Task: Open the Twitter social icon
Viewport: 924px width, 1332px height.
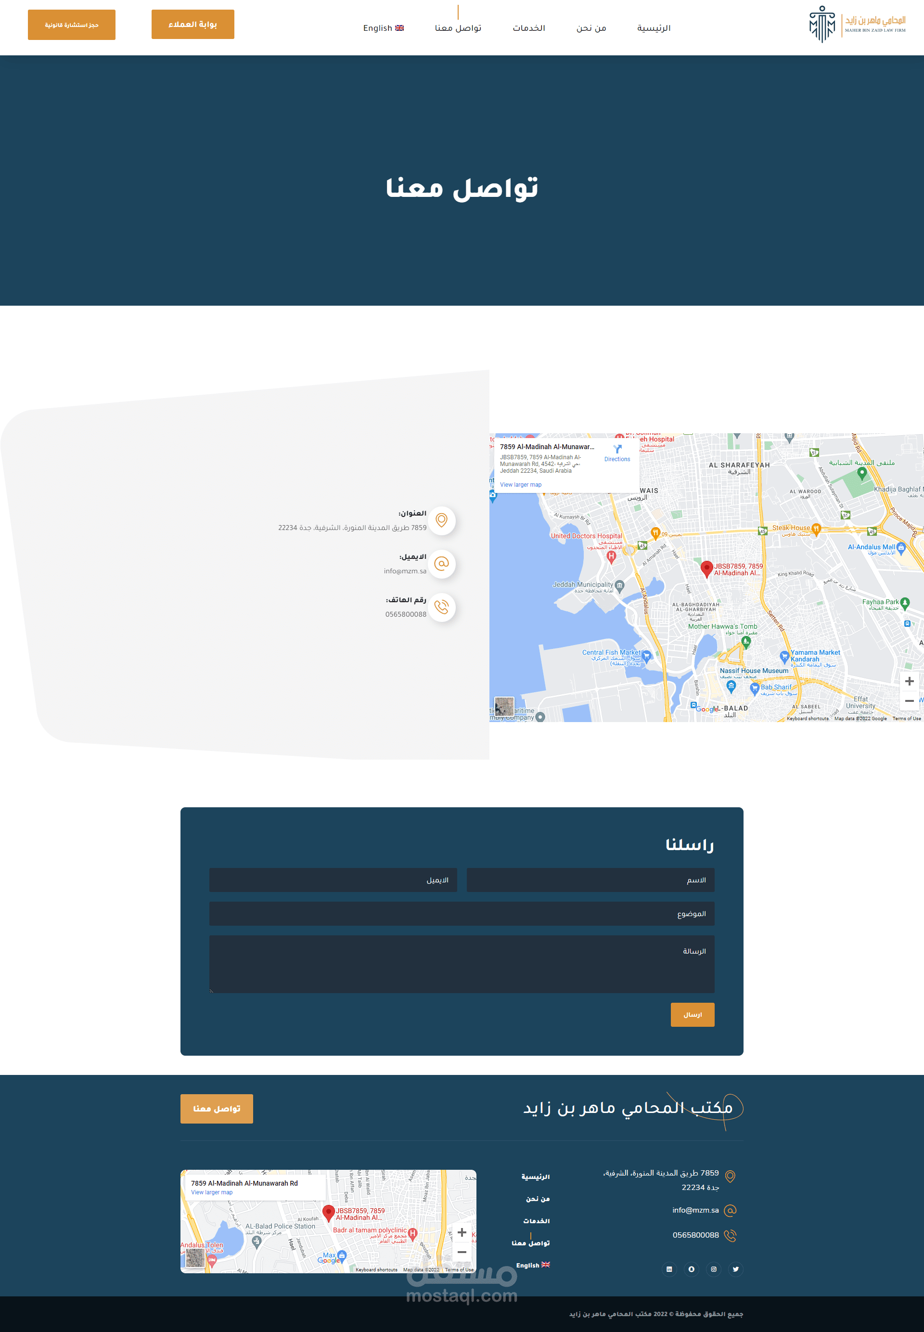Action: [735, 1269]
